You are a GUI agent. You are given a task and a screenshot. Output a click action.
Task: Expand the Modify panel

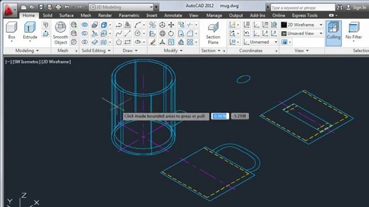point(173,51)
